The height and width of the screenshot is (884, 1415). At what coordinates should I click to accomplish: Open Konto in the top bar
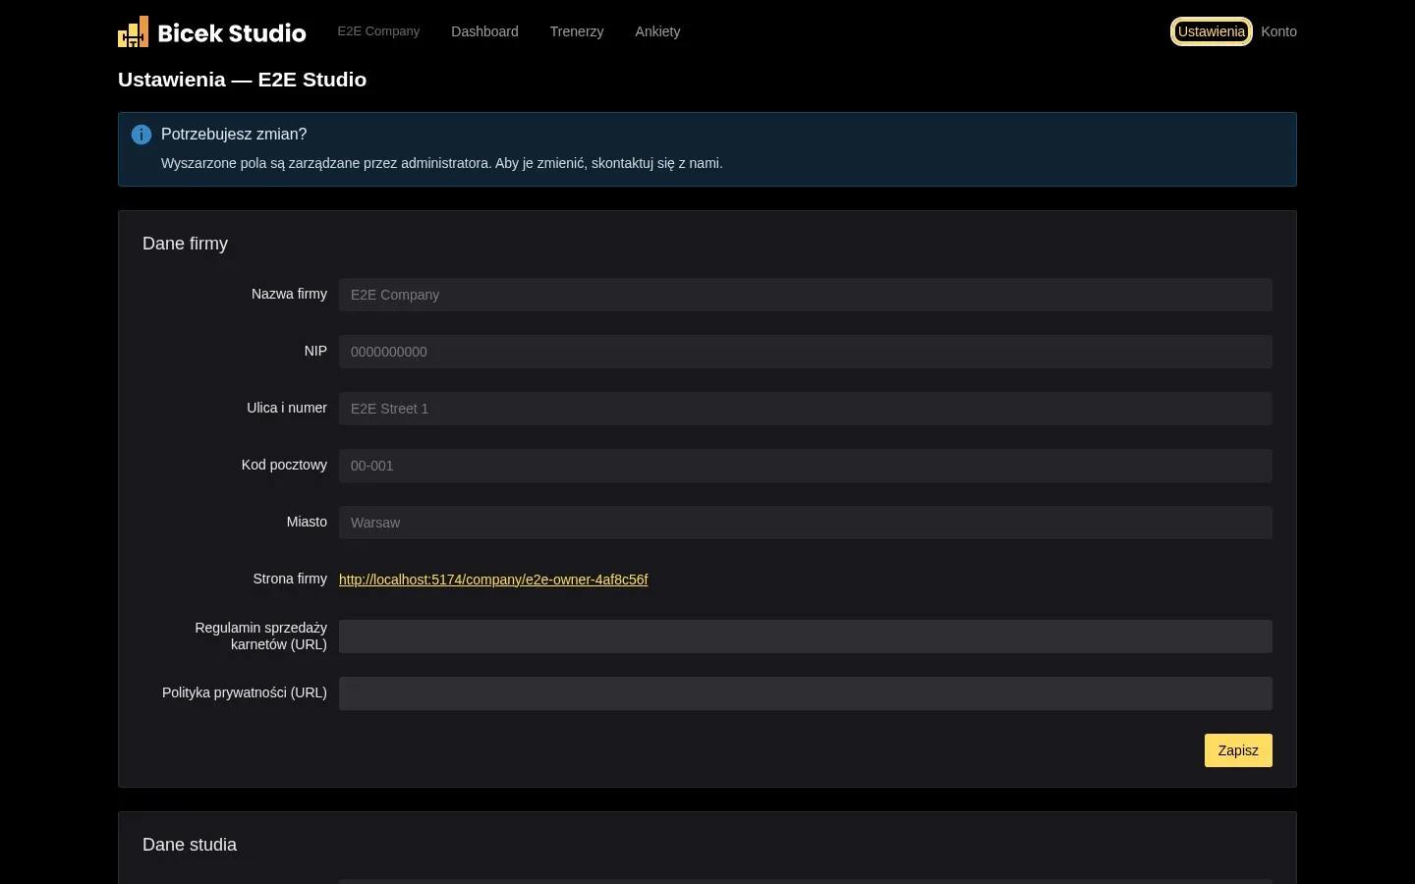pos(1278,31)
